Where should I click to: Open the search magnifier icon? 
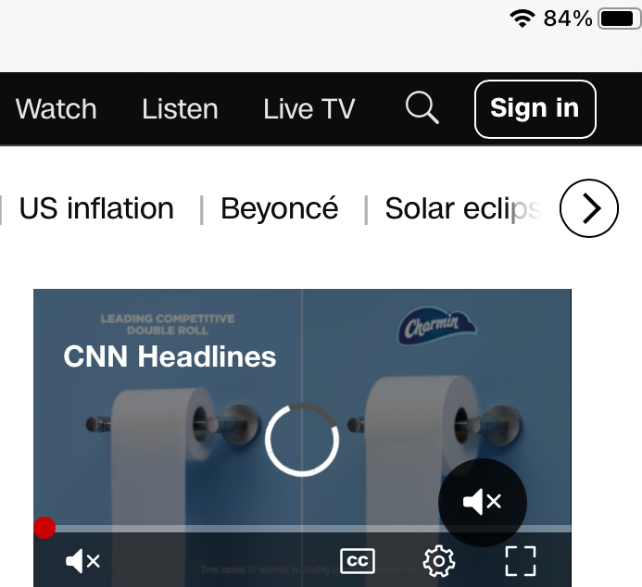point(422,107)
